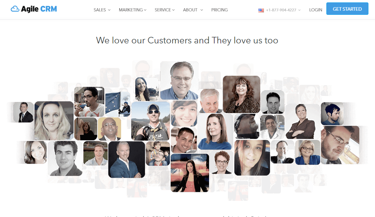The image size is (375, 217).
Task: Click the US flag icon
Action: [x=261, y=10]
